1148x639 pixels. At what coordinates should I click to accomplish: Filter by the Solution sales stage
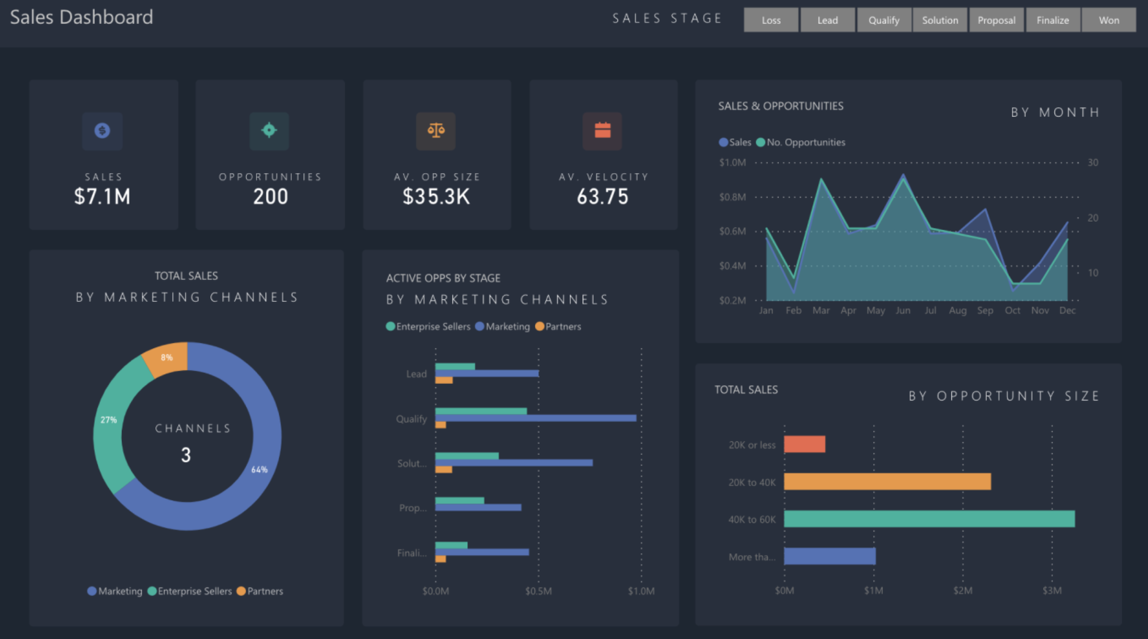tap(940, 20)
